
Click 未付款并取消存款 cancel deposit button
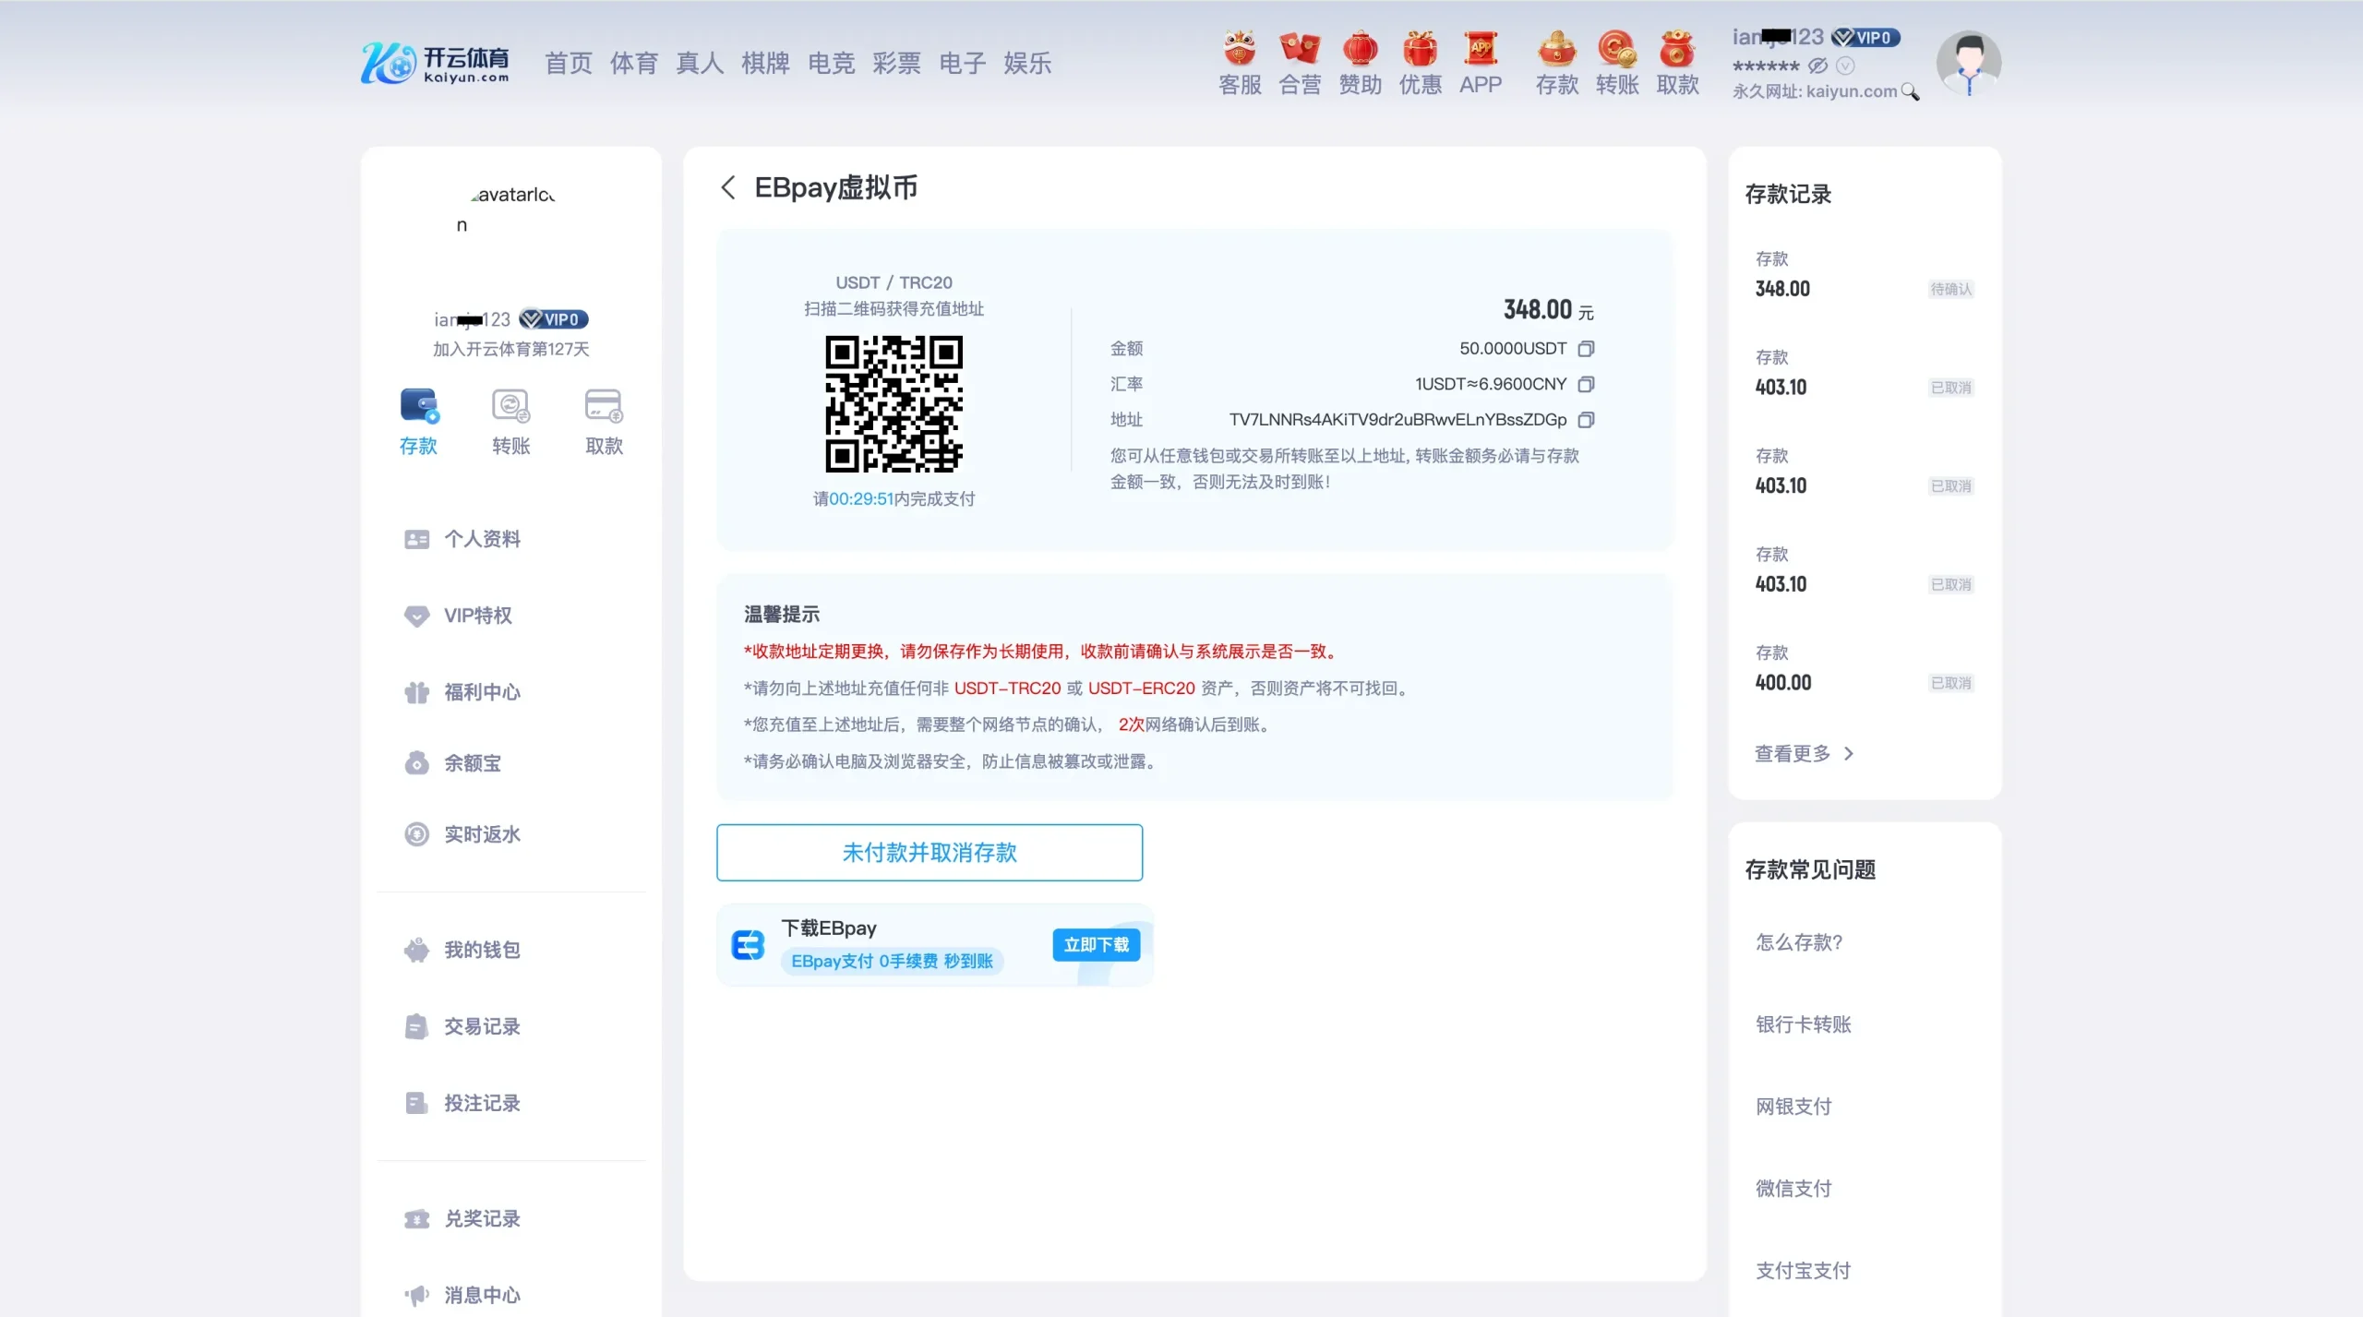pyautogui.click(x=929, y=852)
